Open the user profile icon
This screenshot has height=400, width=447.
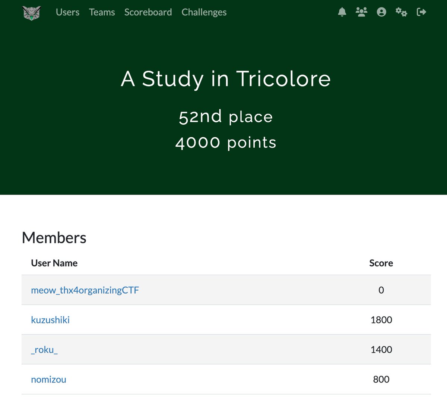coord(381,12)
